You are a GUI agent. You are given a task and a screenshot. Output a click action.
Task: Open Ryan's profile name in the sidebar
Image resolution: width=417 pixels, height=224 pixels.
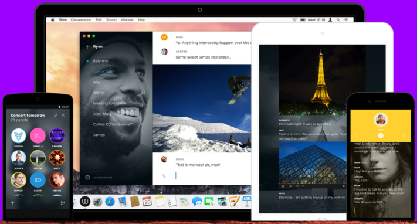tap(97, 47)
